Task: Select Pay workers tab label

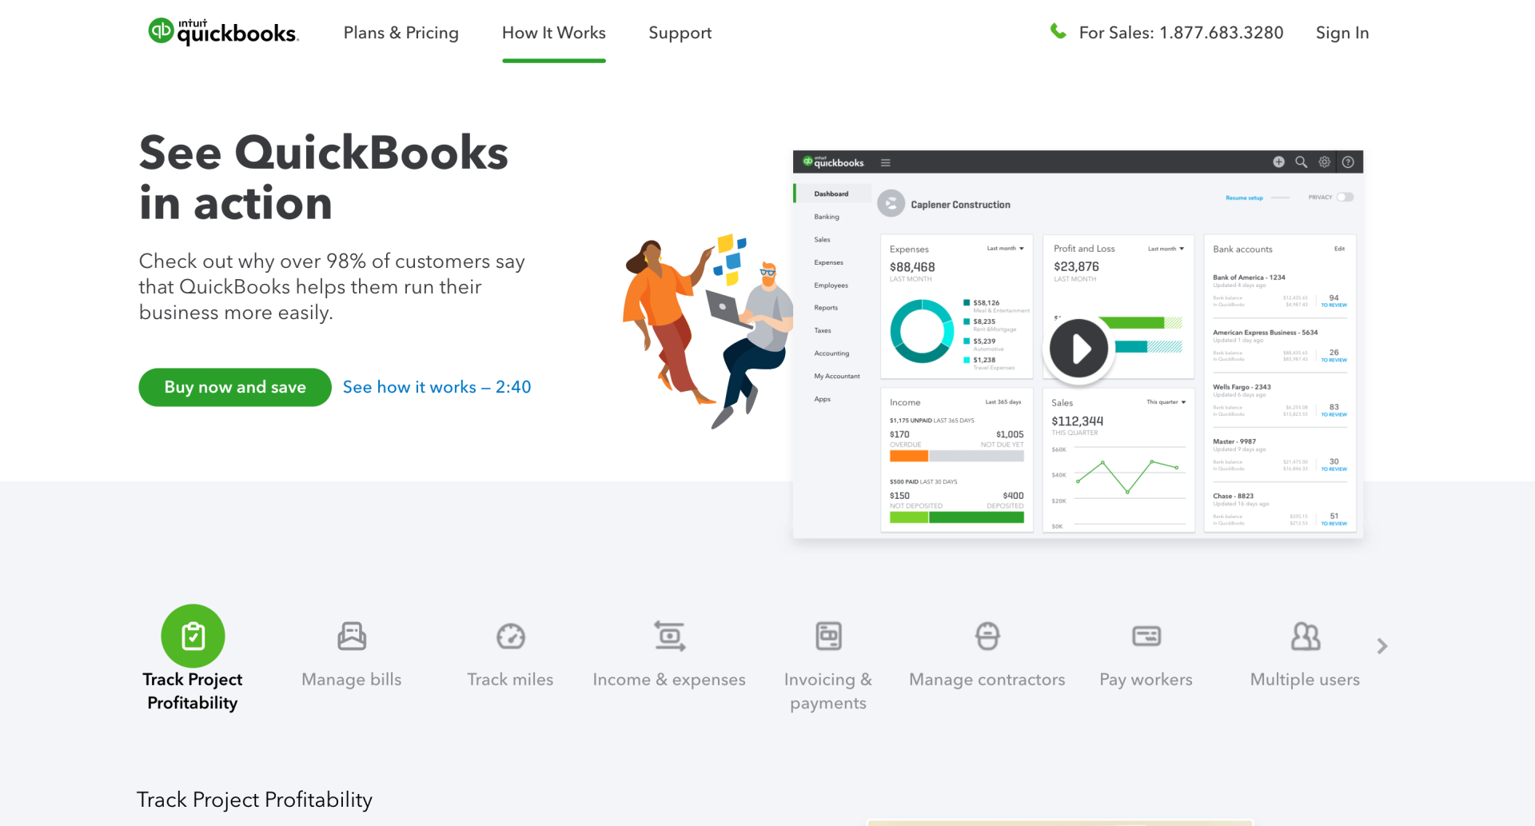Action: [1146, 680]
